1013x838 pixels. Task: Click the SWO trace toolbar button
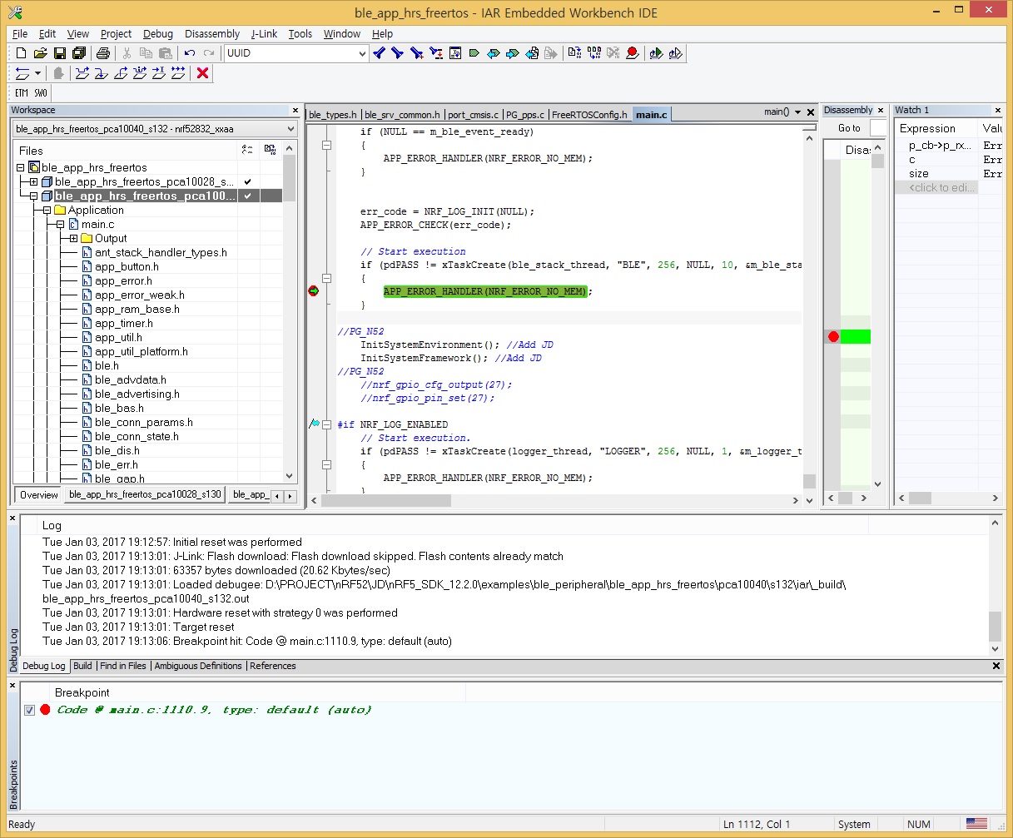coord(41,93)
